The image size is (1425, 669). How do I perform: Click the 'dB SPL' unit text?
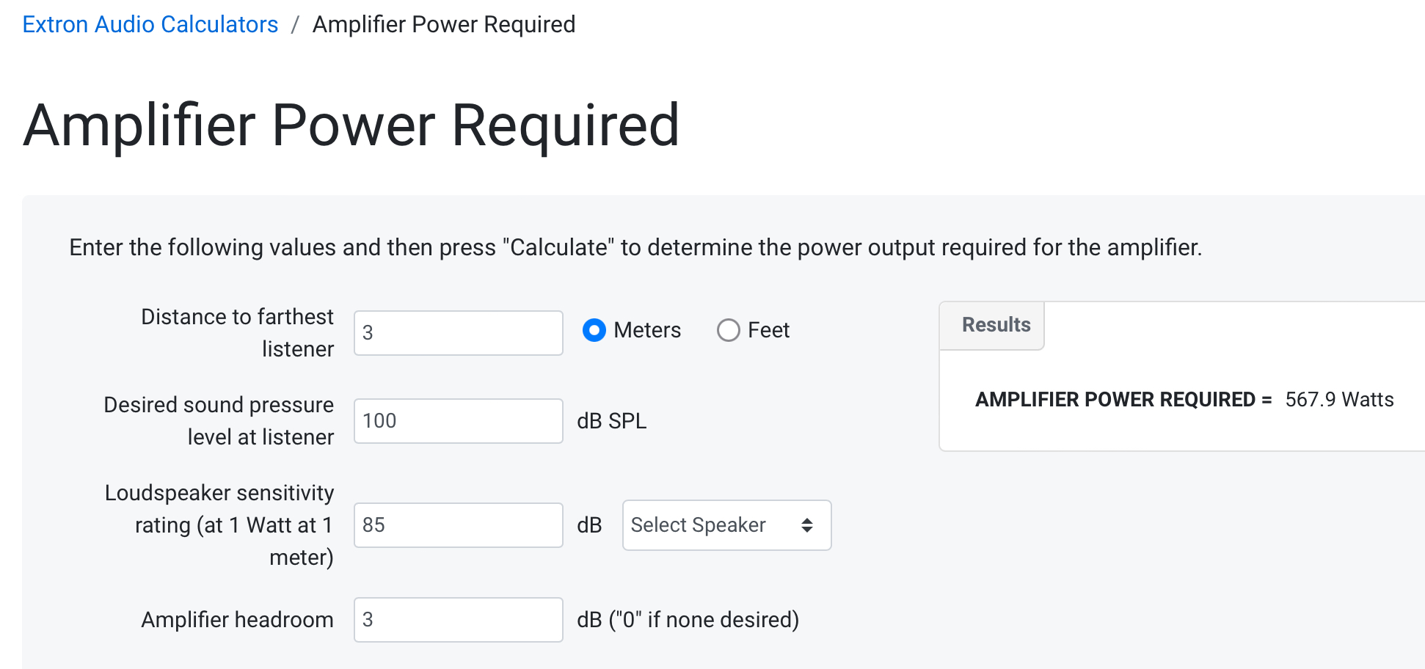[x=611, y=421]
